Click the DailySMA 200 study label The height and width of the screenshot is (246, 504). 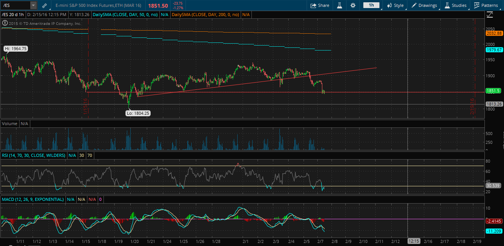pos(205,15)
